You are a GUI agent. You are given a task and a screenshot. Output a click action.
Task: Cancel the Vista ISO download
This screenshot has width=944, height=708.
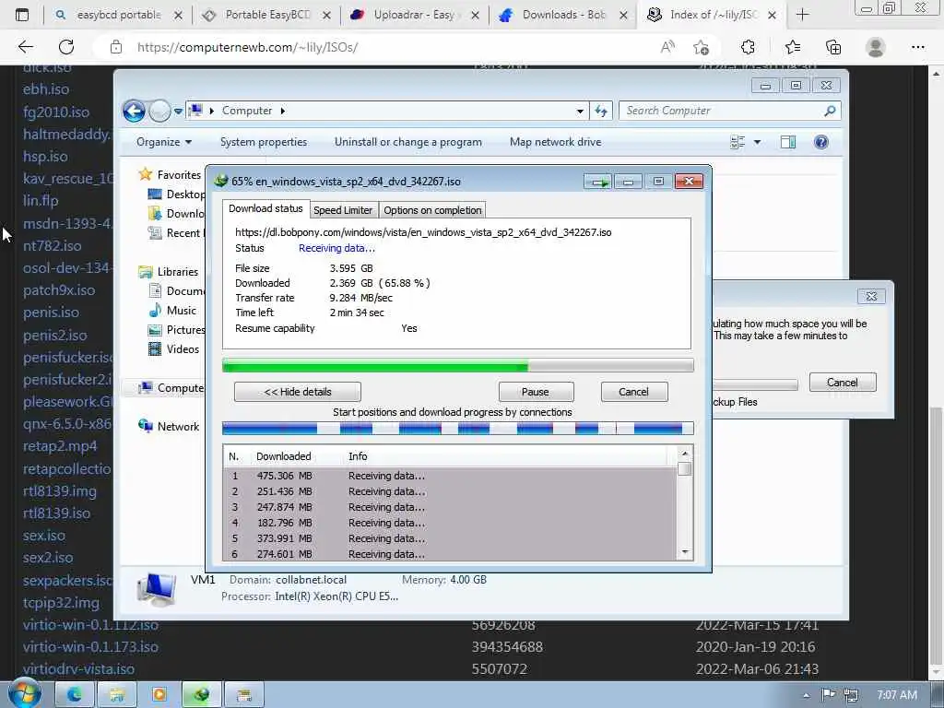pos(633,392)
